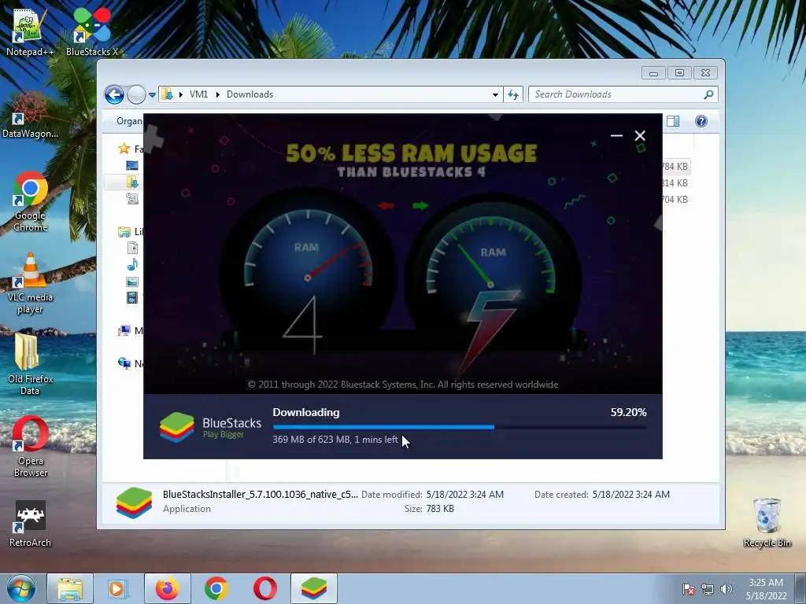Screen dimensions: 806x604
Task: Select Network in navigation pane
Action: point(130,363)
